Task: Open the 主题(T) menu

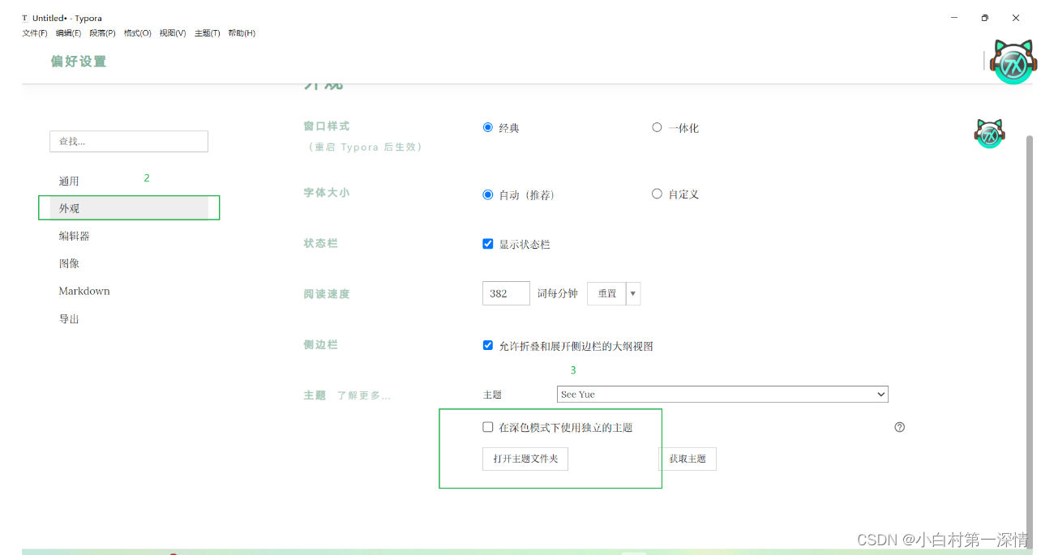Action: click(208, 33)
